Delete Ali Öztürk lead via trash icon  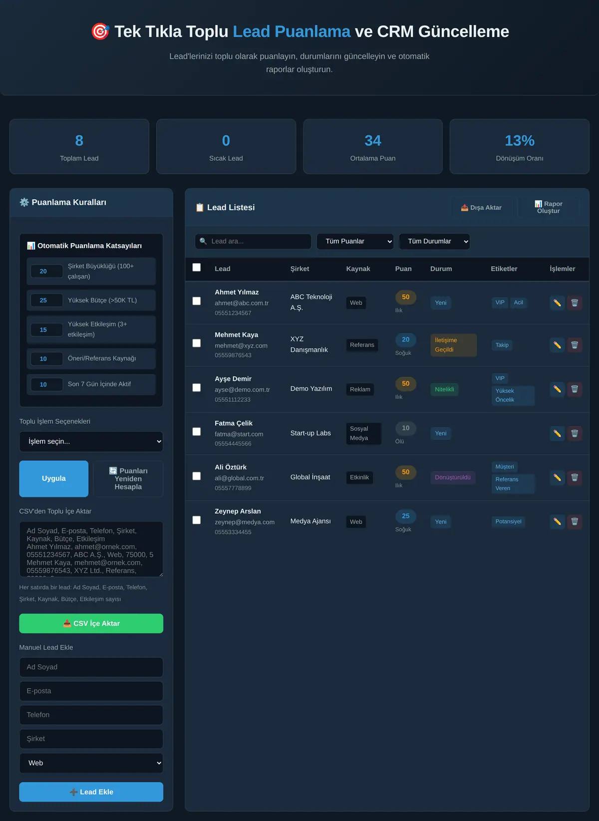coord(575,477)
